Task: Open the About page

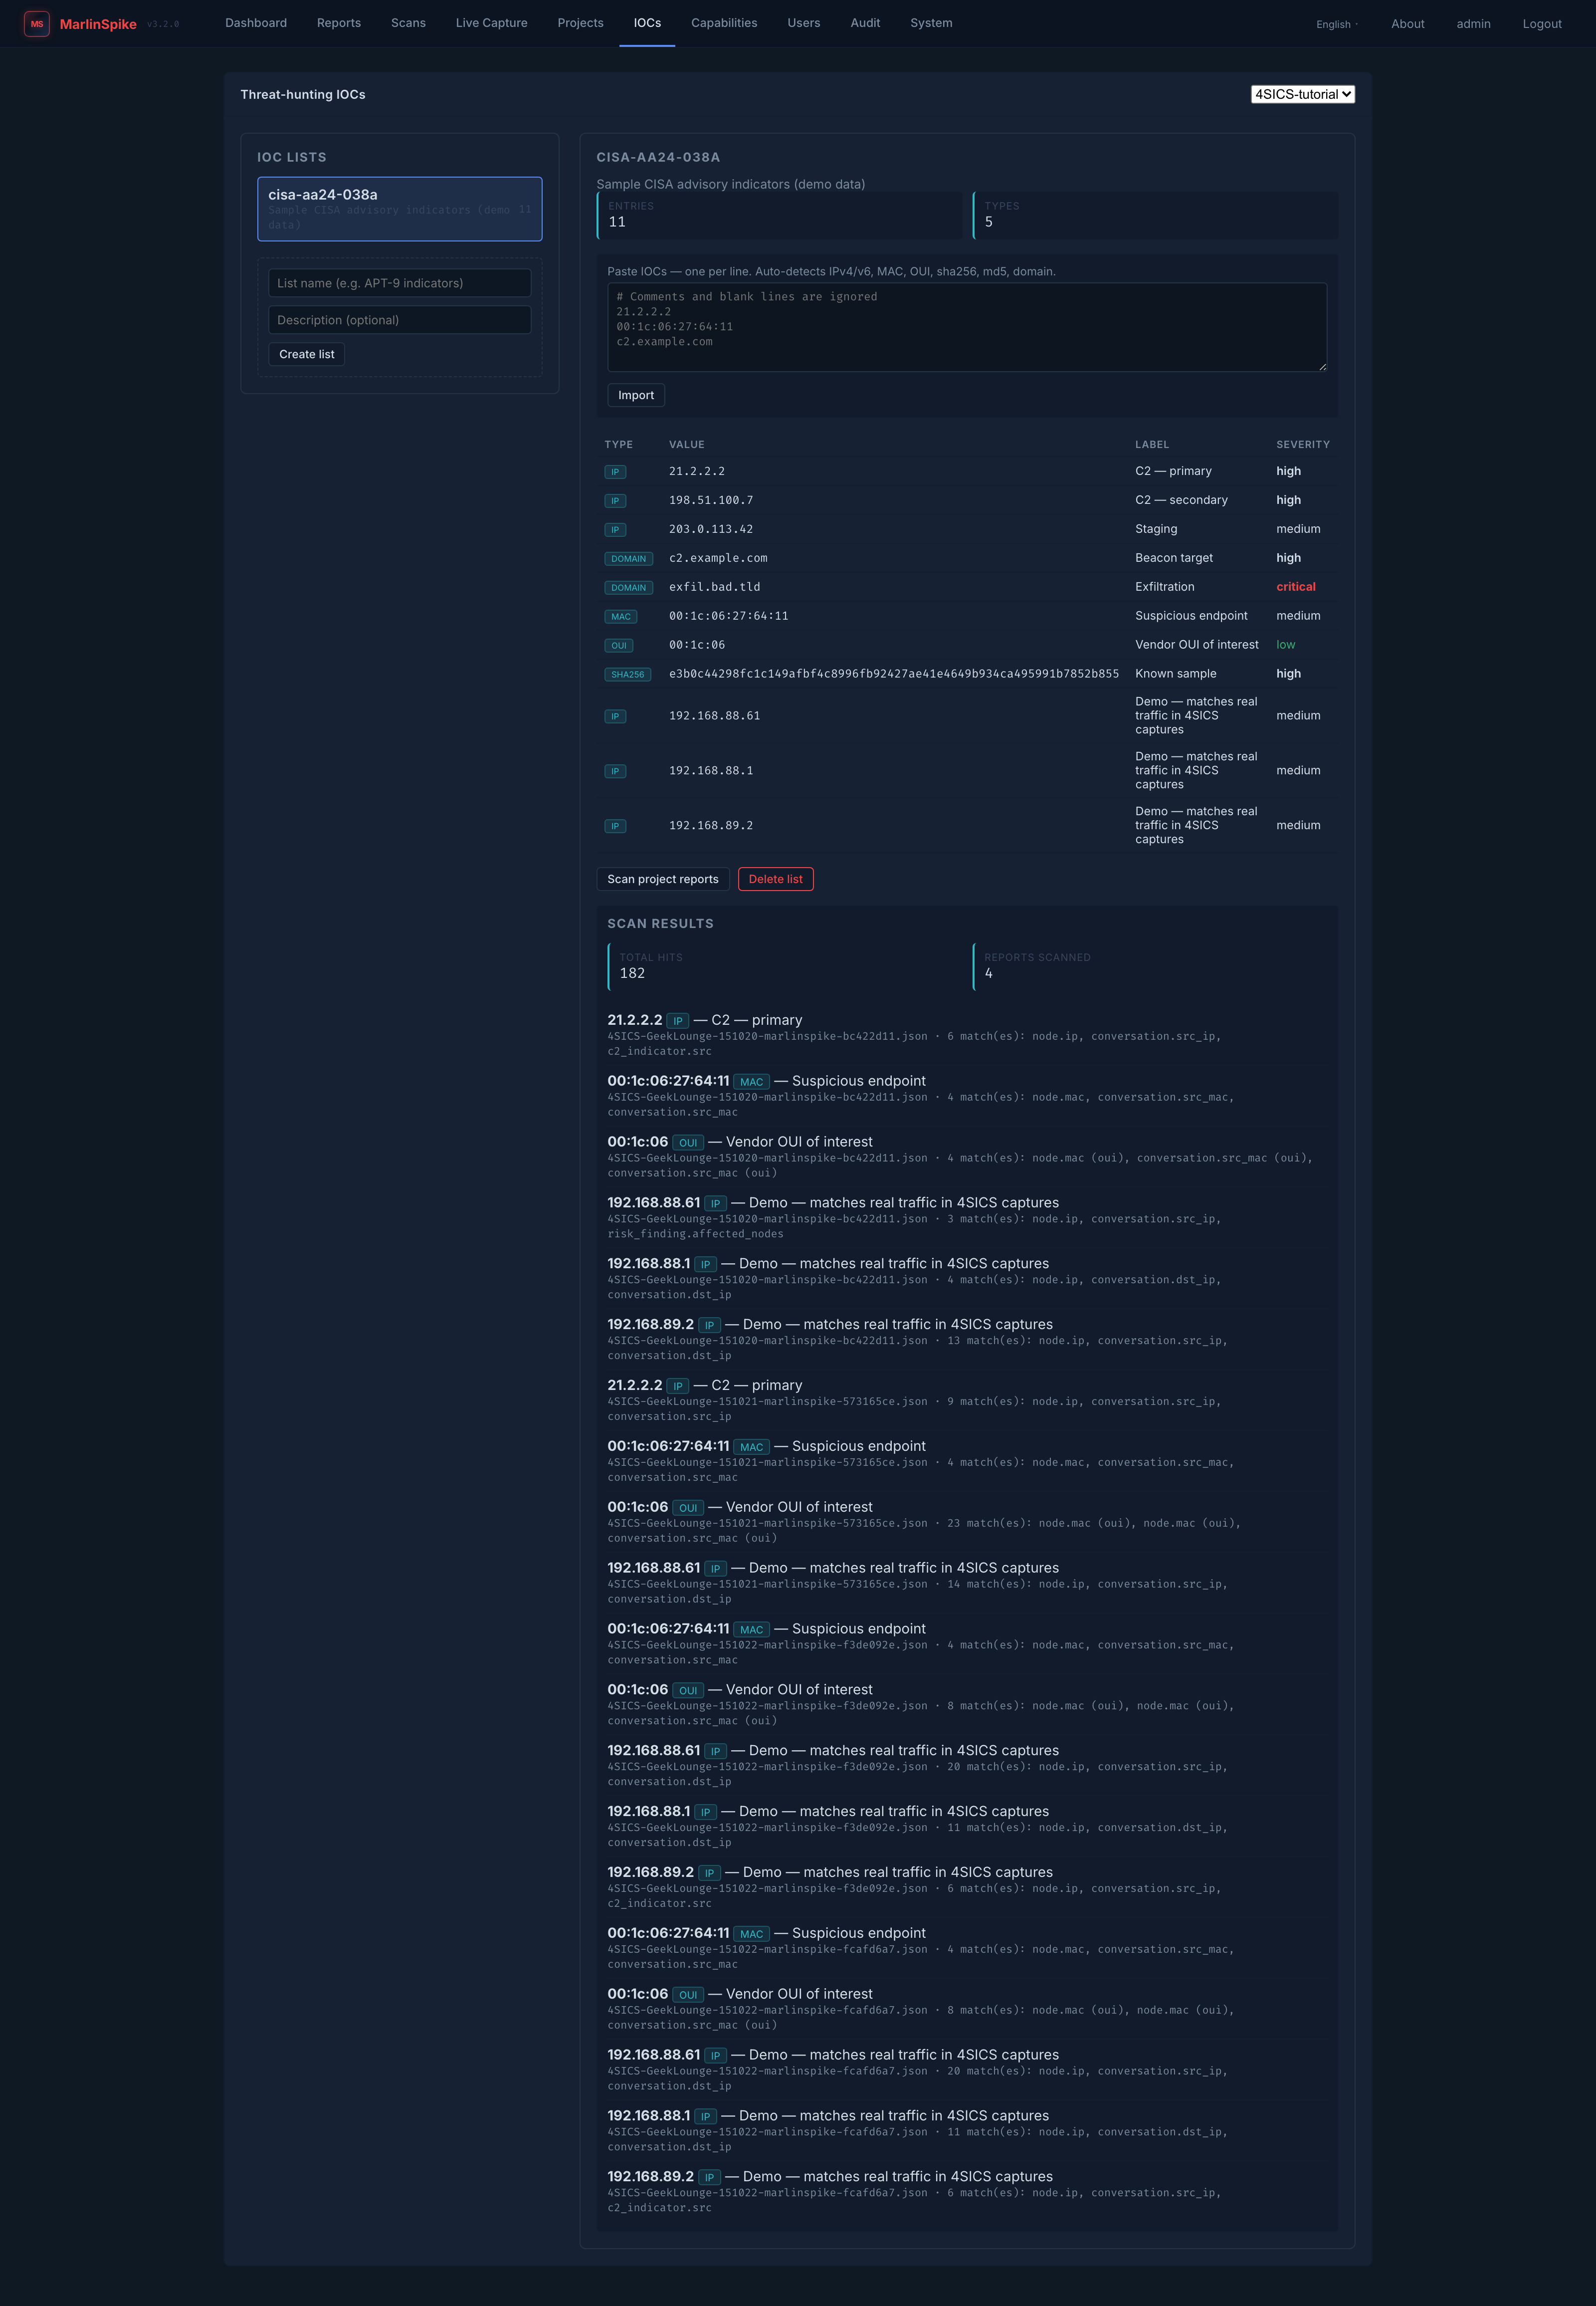Action: point(1408,24)
